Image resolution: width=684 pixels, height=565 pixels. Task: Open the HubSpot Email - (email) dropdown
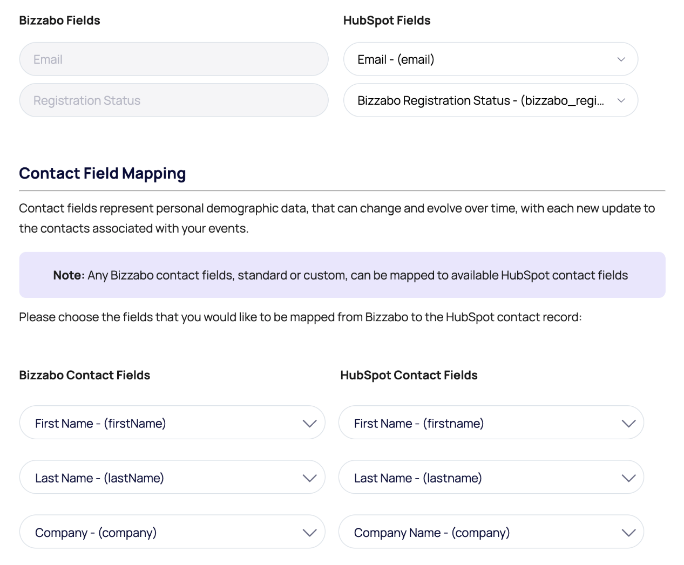tap(491, 59)
